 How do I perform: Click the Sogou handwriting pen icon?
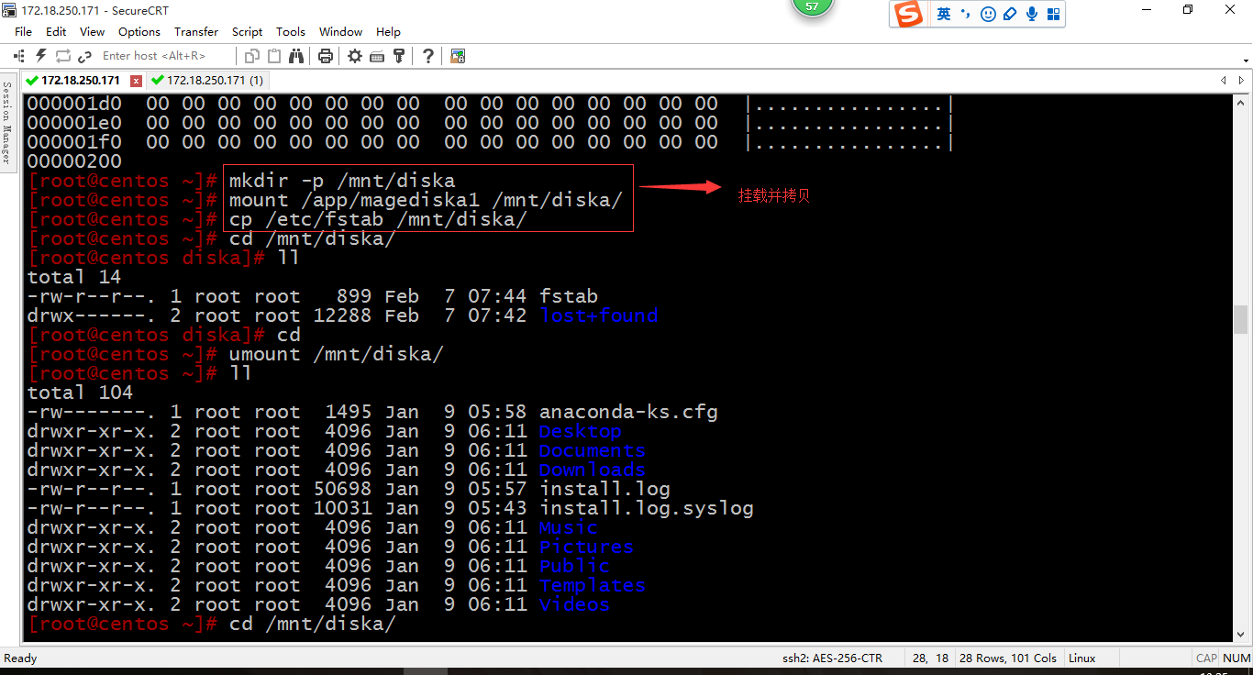pyautogui.click(x=1010, y=14)
